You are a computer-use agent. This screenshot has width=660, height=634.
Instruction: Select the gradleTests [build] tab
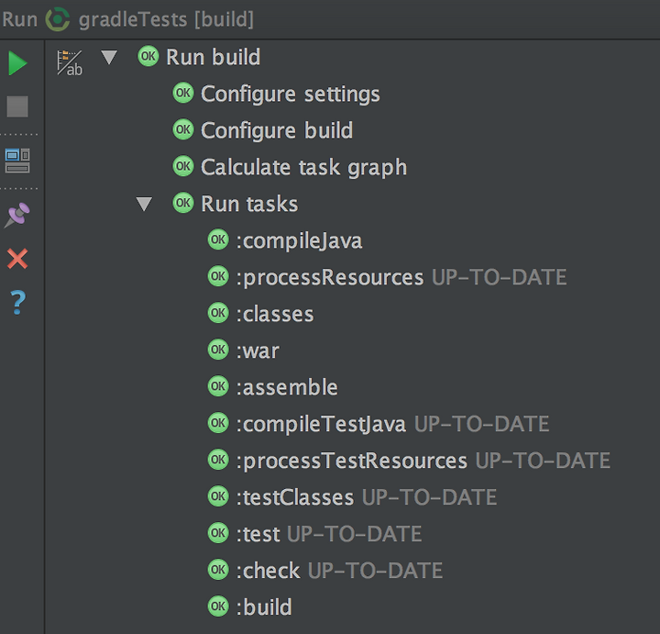[166, 19]
